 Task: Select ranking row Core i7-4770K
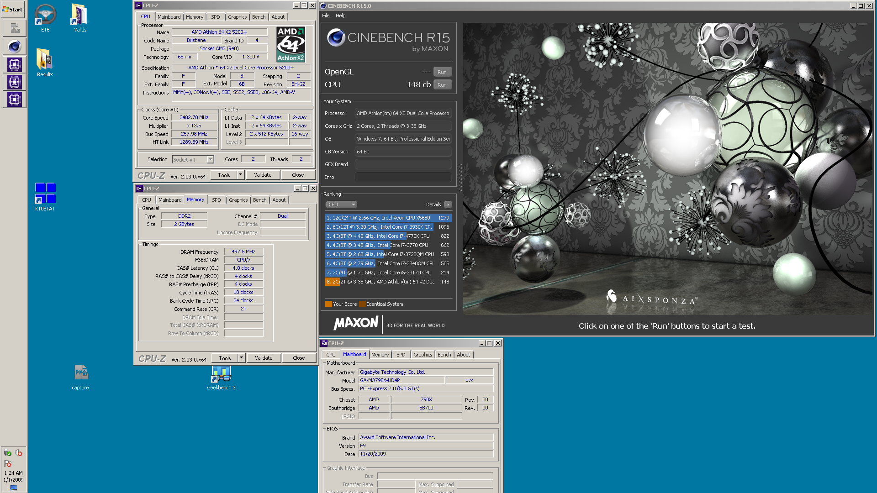tap(388, 236)
